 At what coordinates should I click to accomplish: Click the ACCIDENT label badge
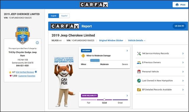[x=86, y=51]
